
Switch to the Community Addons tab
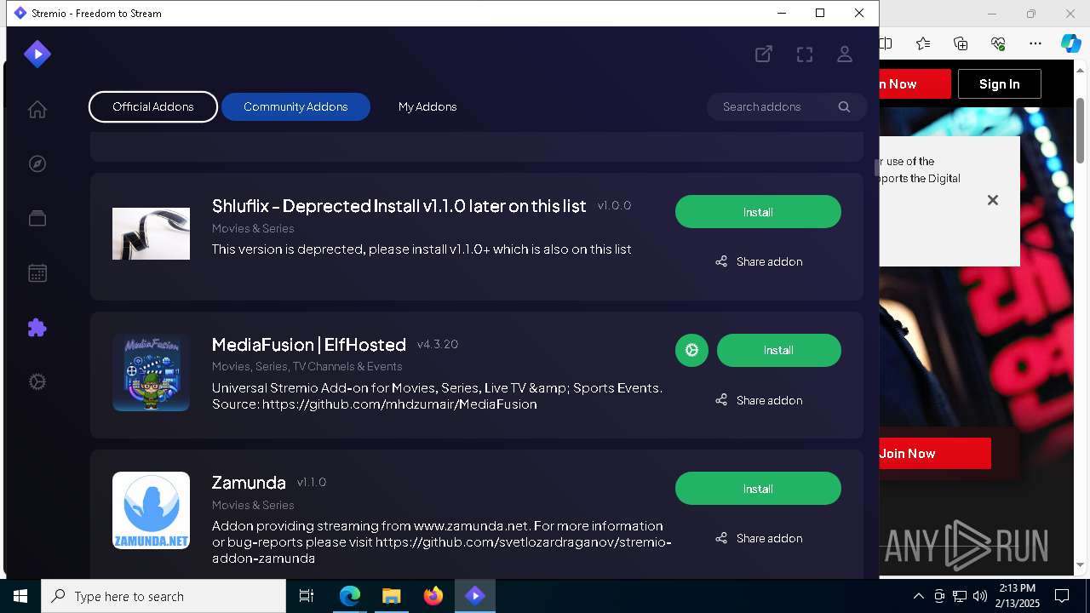pos(295,106)
